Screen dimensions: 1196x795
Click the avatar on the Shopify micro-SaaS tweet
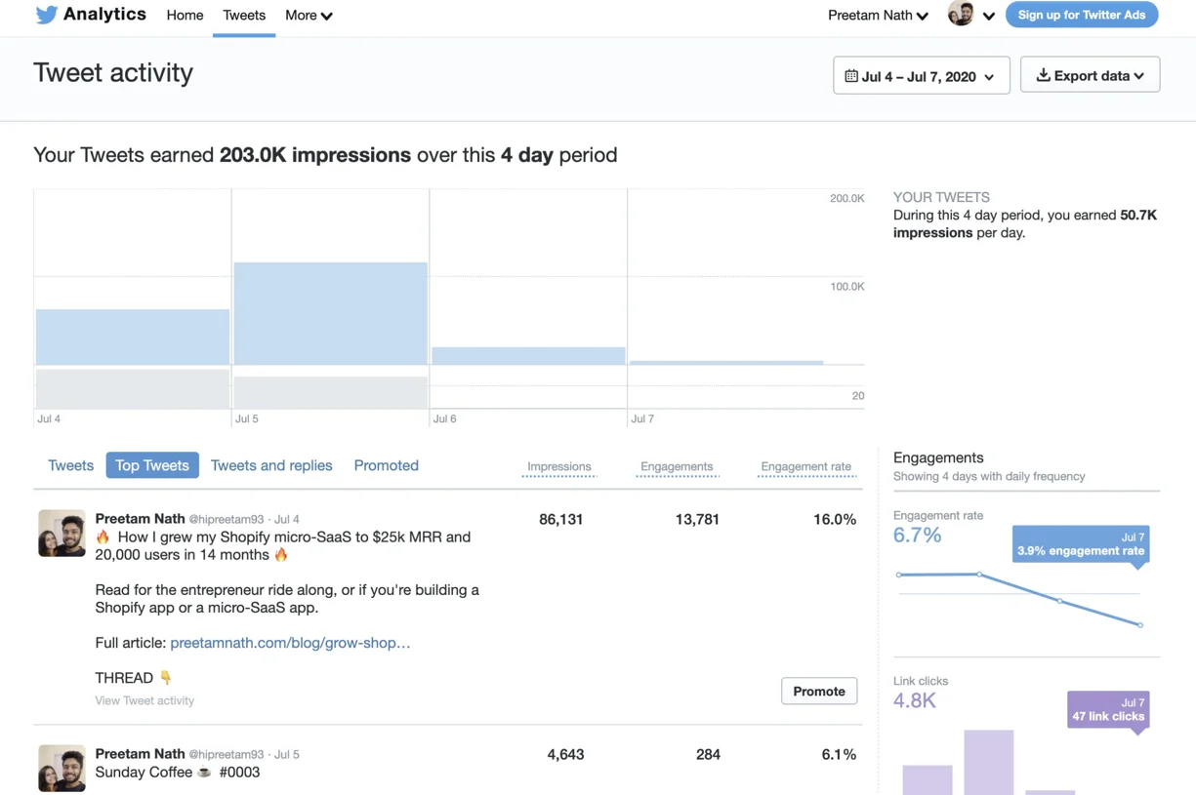point(62,534)
